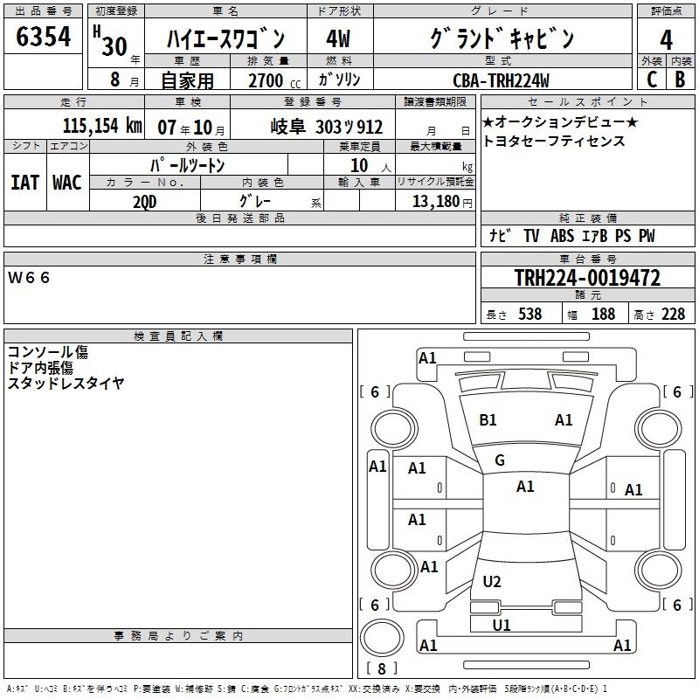Click the vehicle history value 自家用
Screen dimensions: 699x699
click(x=187, y=80)
